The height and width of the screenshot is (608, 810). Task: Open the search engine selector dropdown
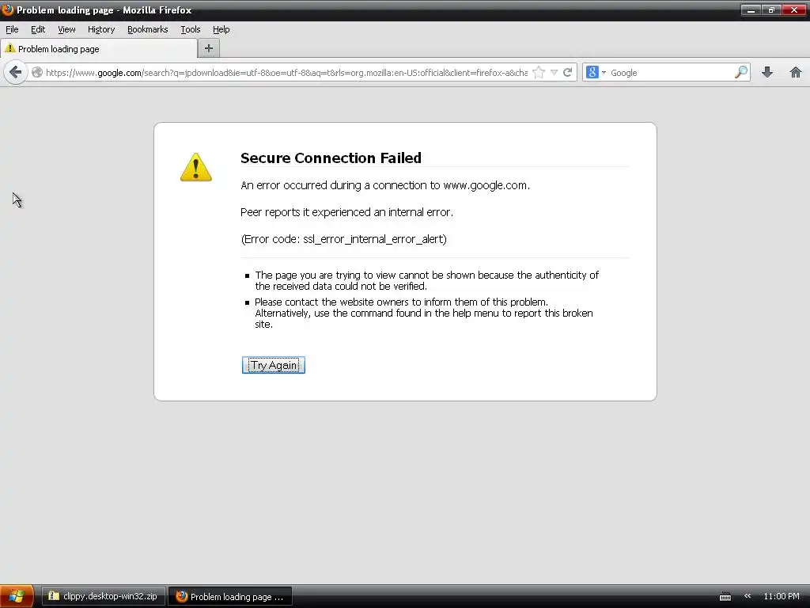click(x=596, y=72)
